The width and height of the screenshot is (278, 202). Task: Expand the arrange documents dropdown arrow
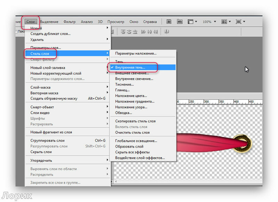tap(230, 22)
